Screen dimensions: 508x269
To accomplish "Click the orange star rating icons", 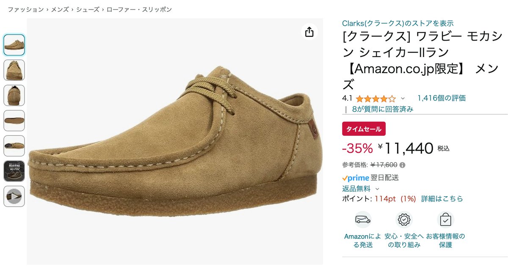I will click(375, 98).
